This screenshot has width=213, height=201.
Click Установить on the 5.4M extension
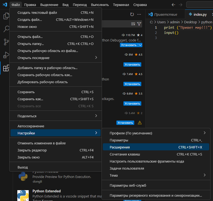click(125, 123)
